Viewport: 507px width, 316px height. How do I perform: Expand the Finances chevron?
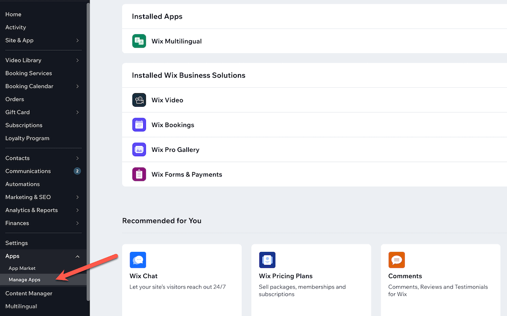(x=77, y=223)
